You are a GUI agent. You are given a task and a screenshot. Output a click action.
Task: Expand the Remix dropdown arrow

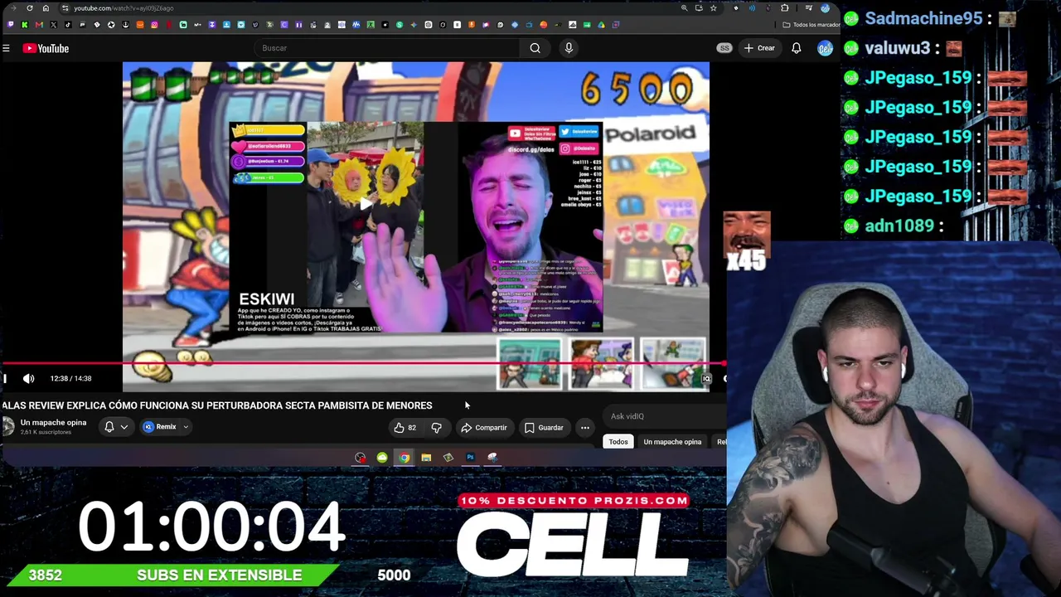pos(186,427)
